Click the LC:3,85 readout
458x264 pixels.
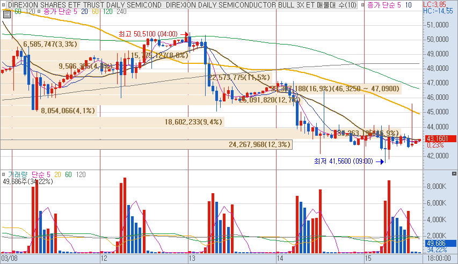435,4
